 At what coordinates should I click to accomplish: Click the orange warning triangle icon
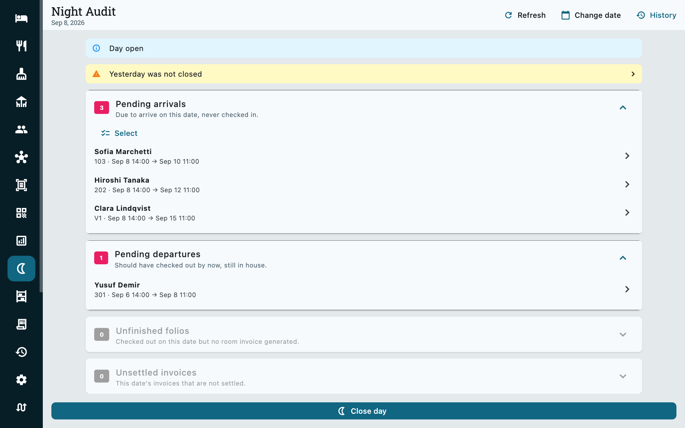96,74
